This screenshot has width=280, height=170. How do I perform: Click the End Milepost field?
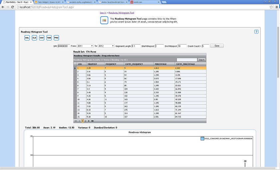point(182,46)
